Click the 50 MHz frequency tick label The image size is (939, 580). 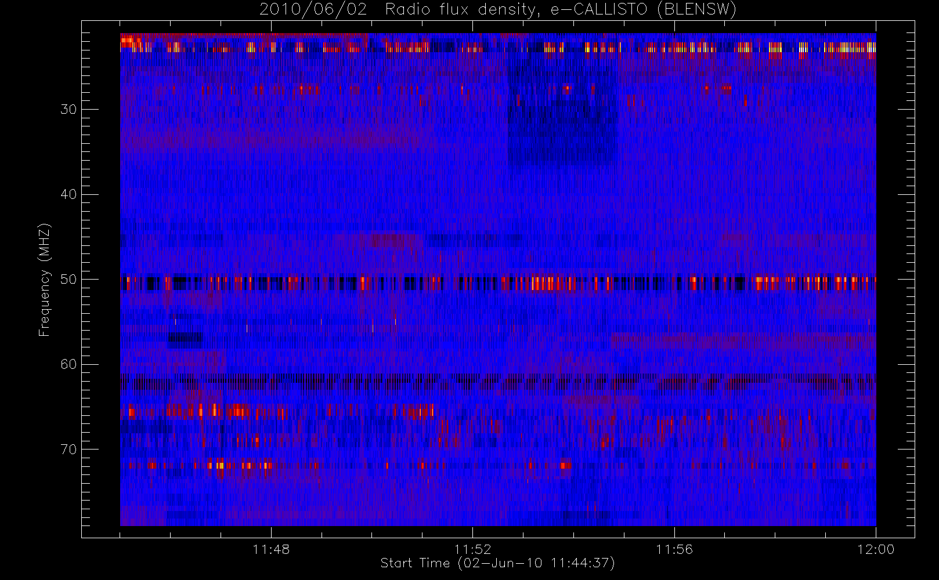point(68,280)
